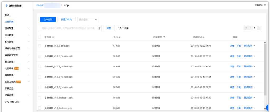
Task: Open CVM 挂载 COS sidebar item
Action: [x=12, y=102]
